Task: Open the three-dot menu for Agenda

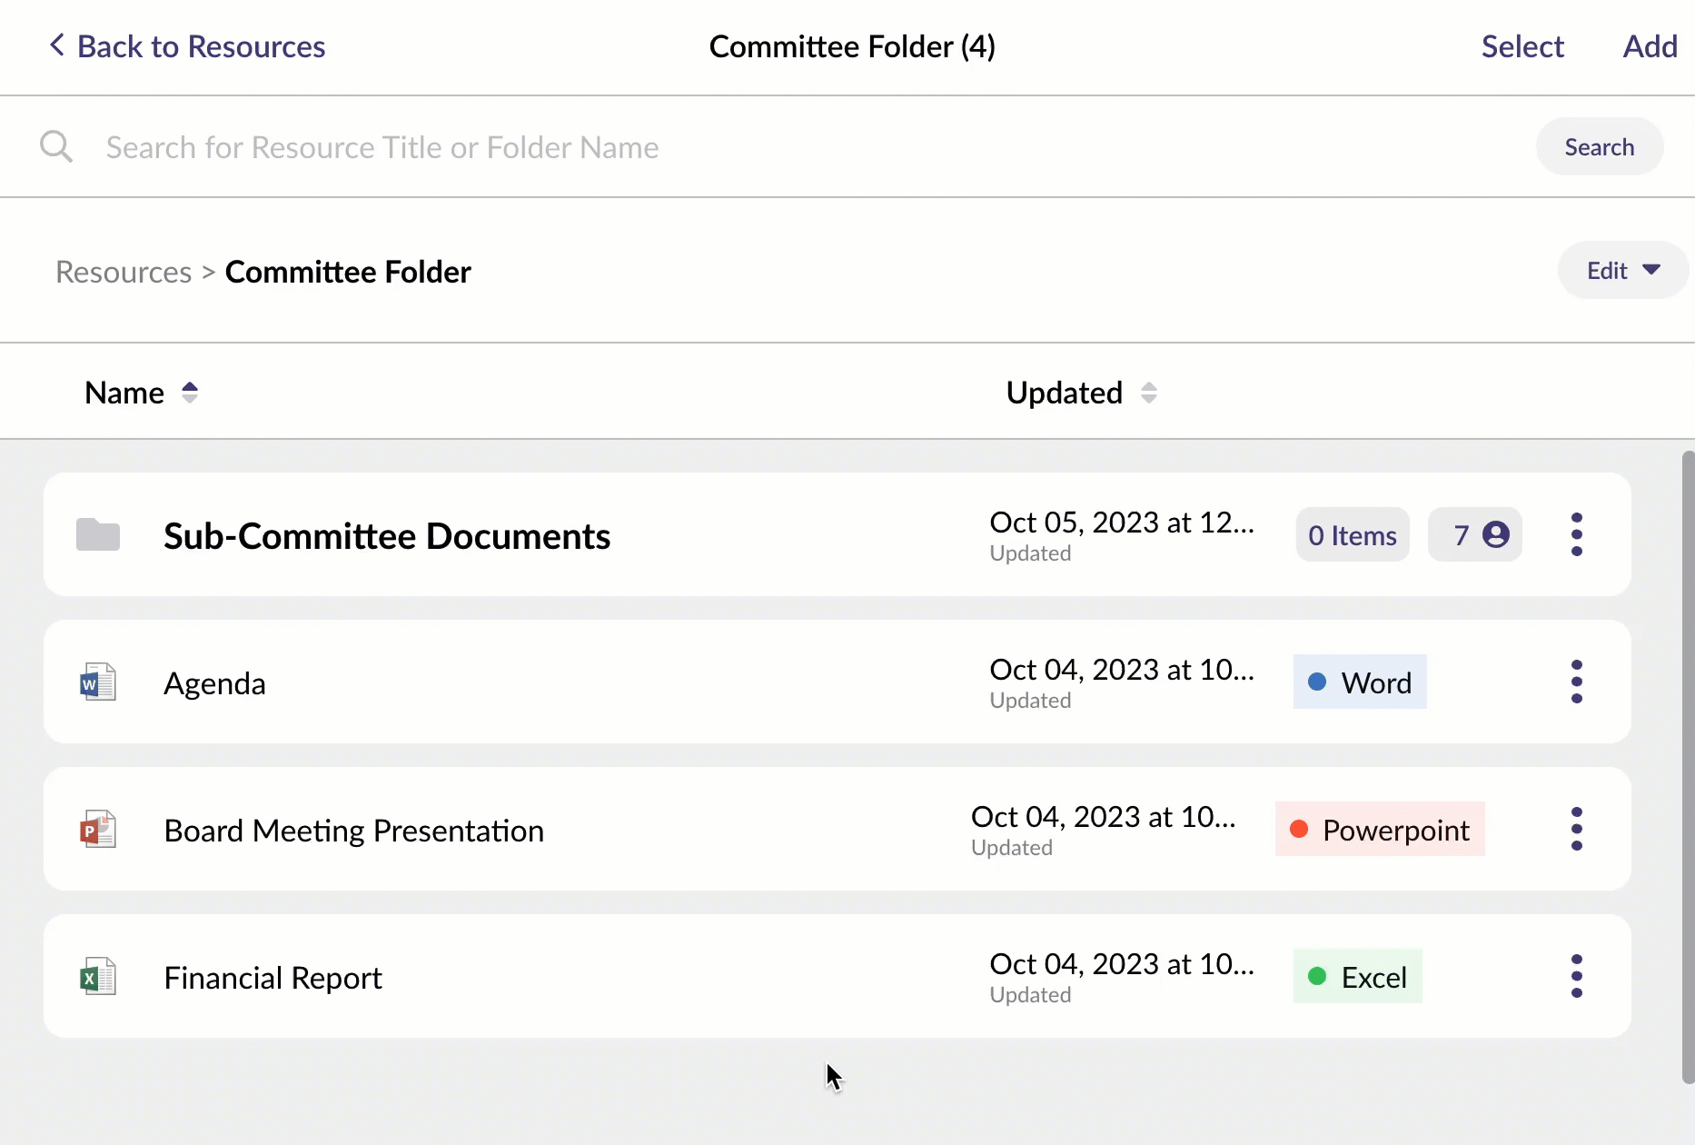Action: coord(1576,682)
